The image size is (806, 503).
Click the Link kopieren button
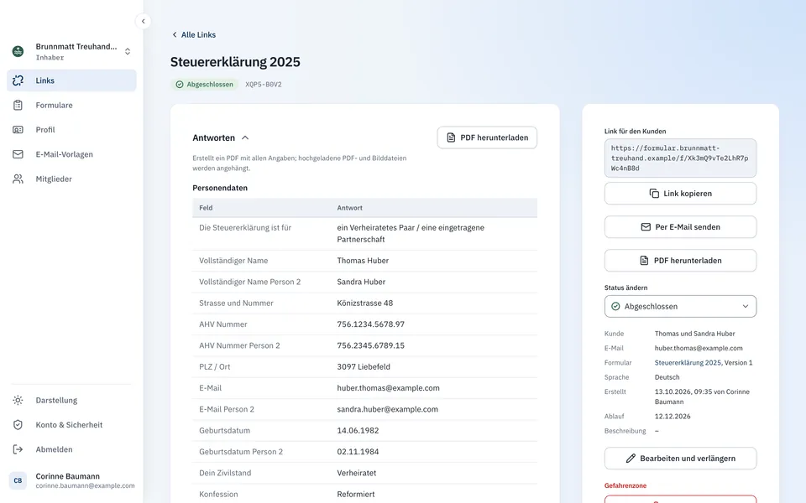click(x=680, y=194)
